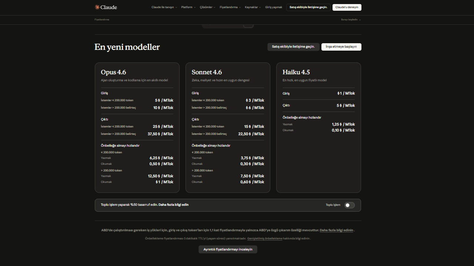474x266 pixels.
Task: Enable the 'Toplu işlem' toggle switch
Action: [349, 205]
